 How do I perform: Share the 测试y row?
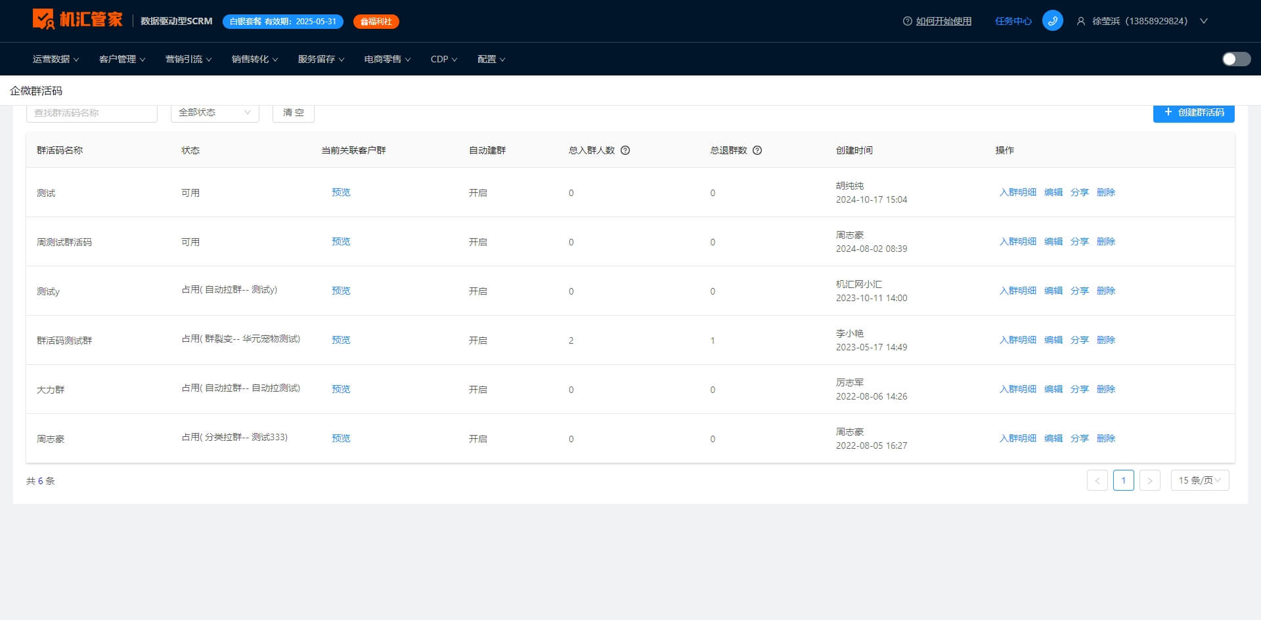[x=1080, y=291]
